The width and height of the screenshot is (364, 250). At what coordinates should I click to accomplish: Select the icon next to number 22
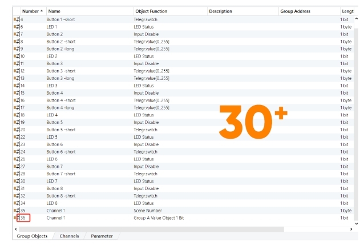17,137
